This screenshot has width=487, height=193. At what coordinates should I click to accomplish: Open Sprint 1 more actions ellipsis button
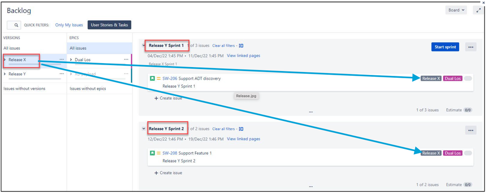tap(470, 47)
